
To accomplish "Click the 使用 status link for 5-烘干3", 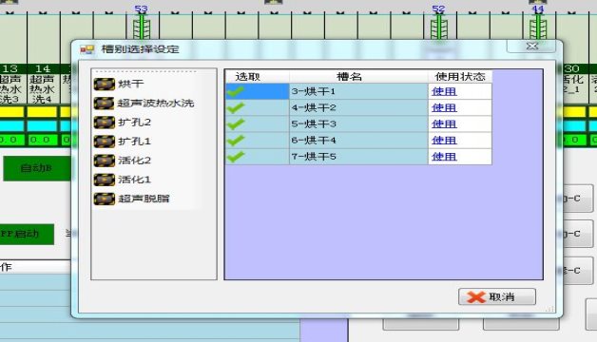I will pyautogui.click(x=444, y=124).
